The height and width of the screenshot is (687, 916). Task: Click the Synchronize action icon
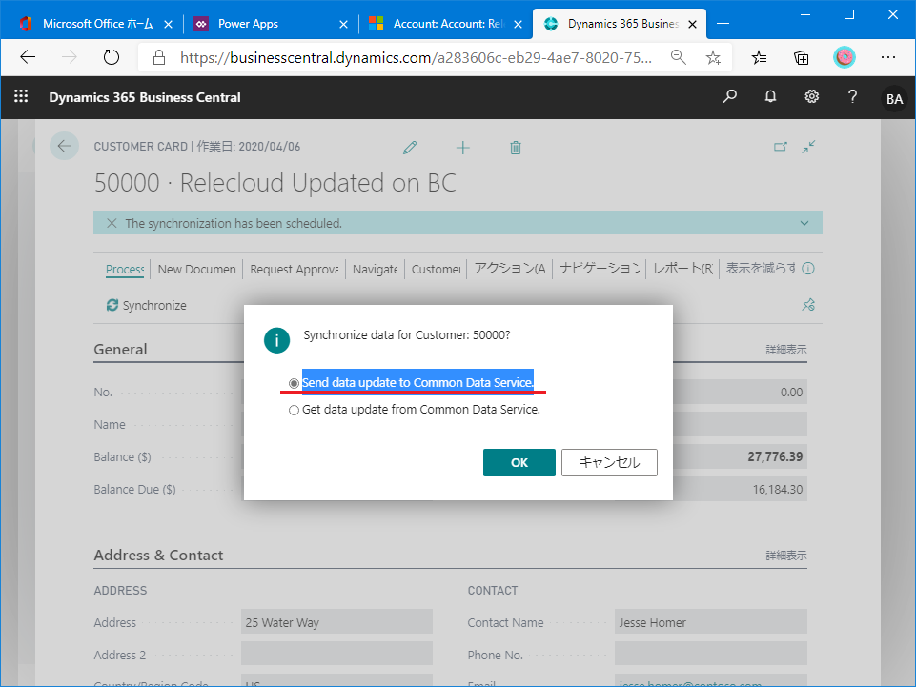(x=112, y=305)
